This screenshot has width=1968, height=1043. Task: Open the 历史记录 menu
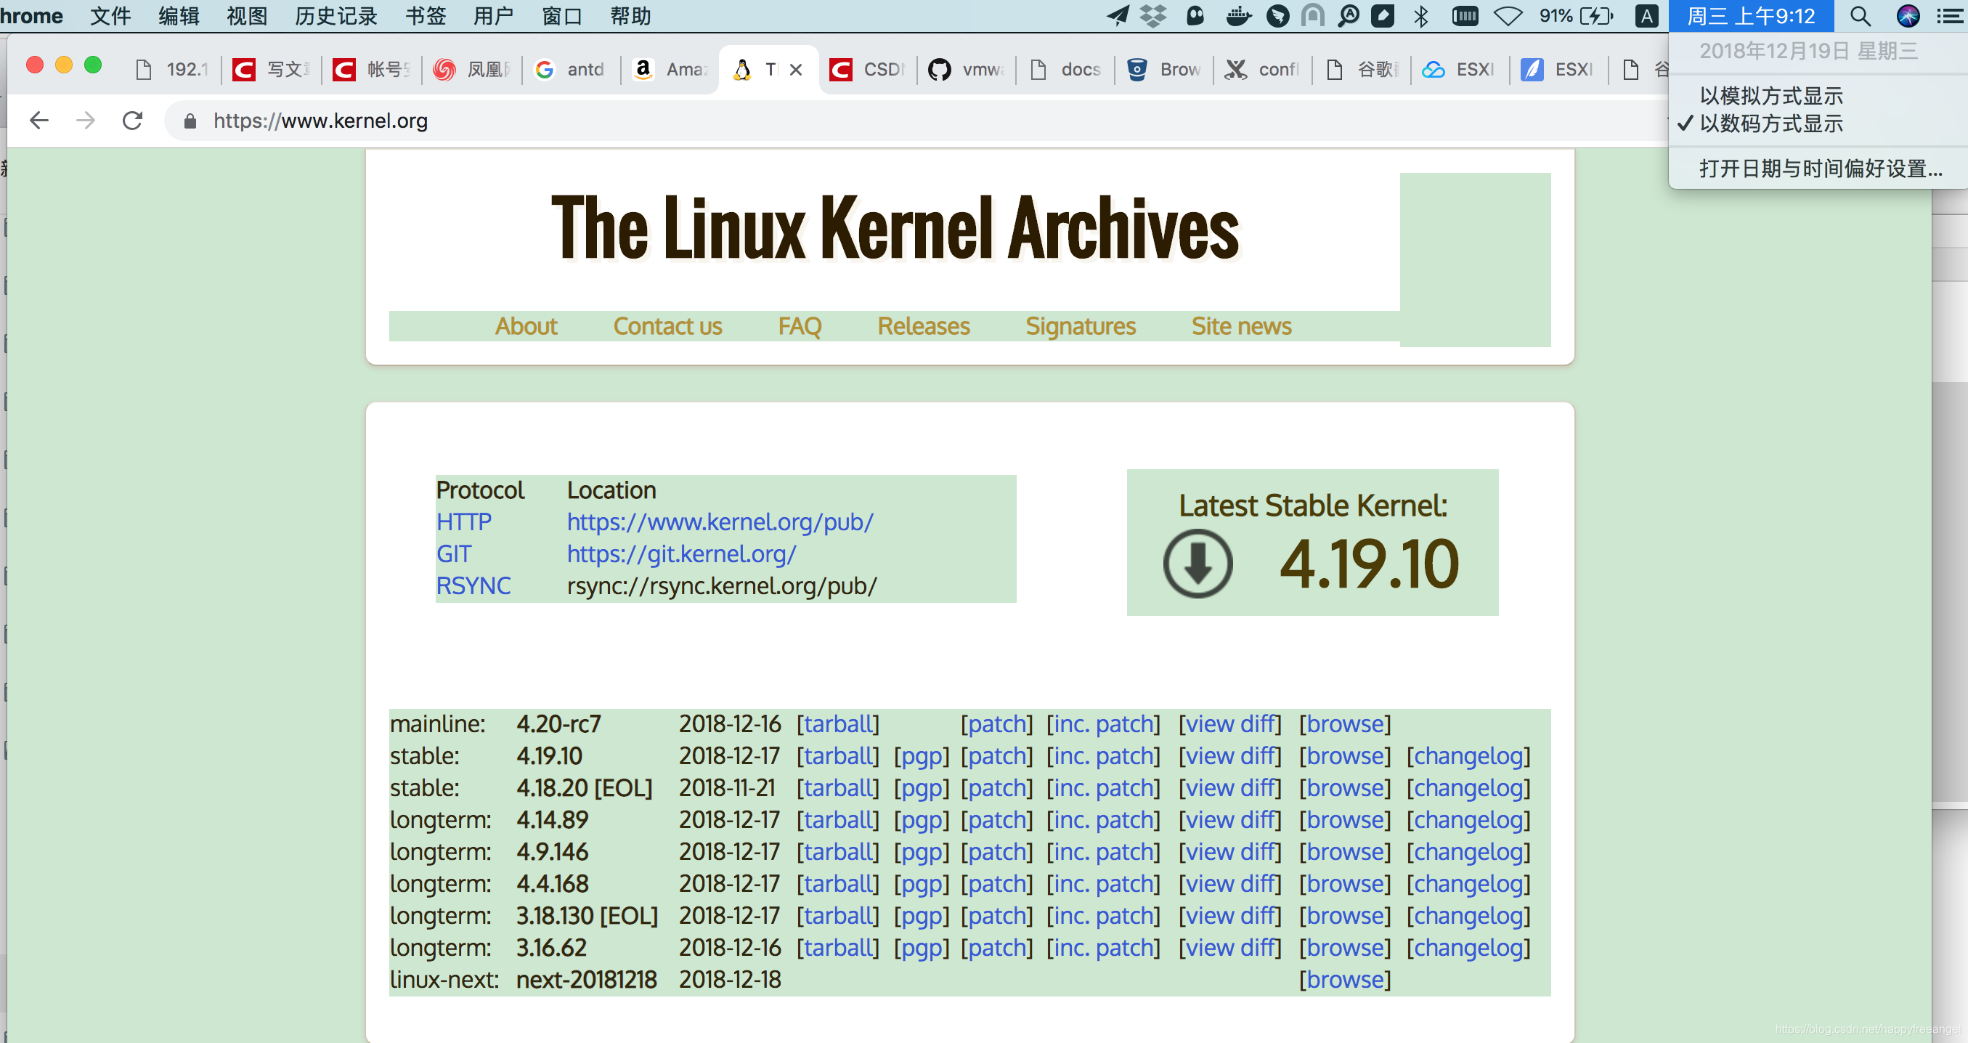point(336,16)
